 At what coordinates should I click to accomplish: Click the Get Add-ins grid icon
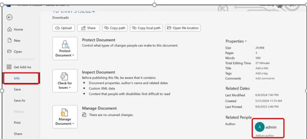tap(9, 67)
